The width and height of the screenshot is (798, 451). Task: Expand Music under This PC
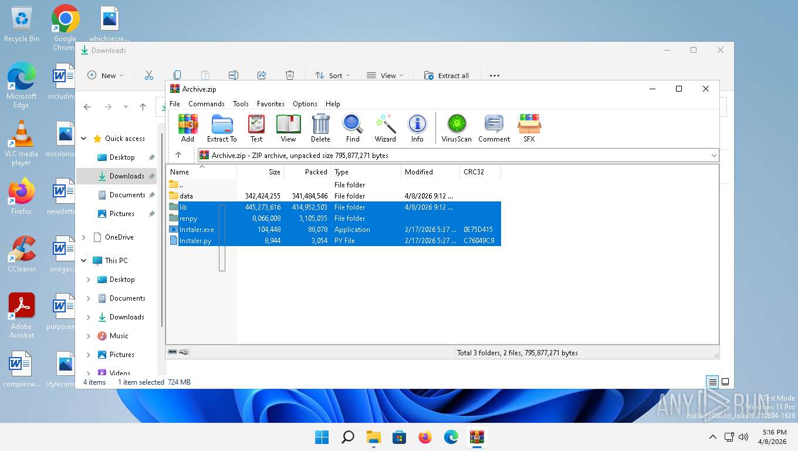point(89,336)
